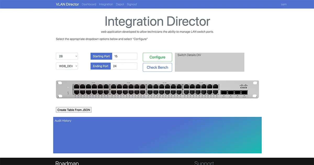Expand the chevron on the 2B dropdown

pos(76,56)
